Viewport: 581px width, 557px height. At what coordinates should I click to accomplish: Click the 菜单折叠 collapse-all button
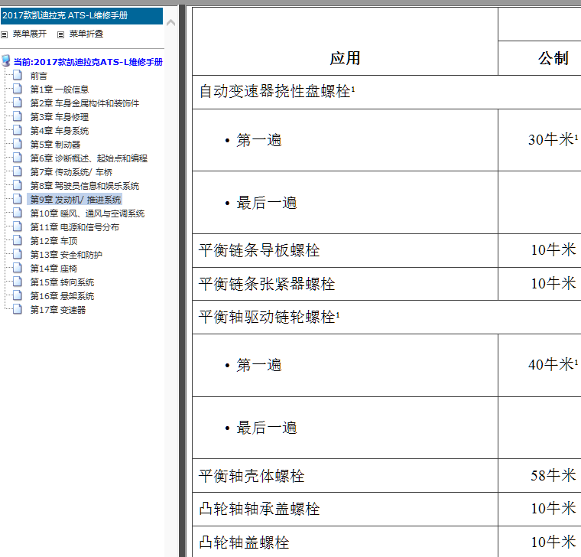[x=86, y=34]
